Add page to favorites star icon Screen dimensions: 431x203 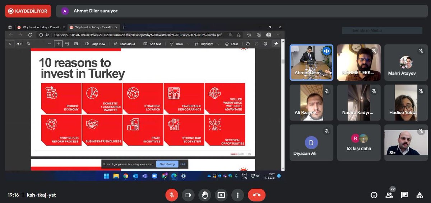[238, 35]
